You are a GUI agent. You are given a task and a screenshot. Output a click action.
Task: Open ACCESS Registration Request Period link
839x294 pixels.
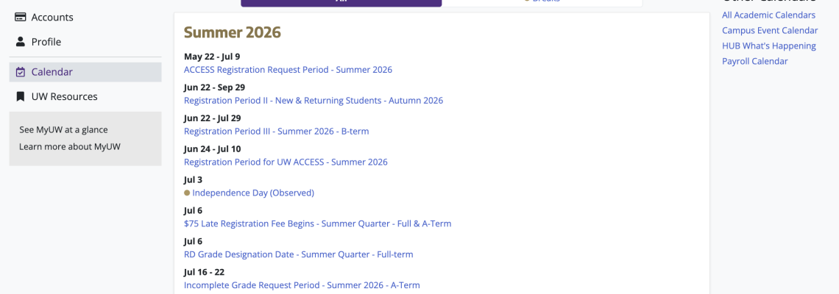coord(288,70)
